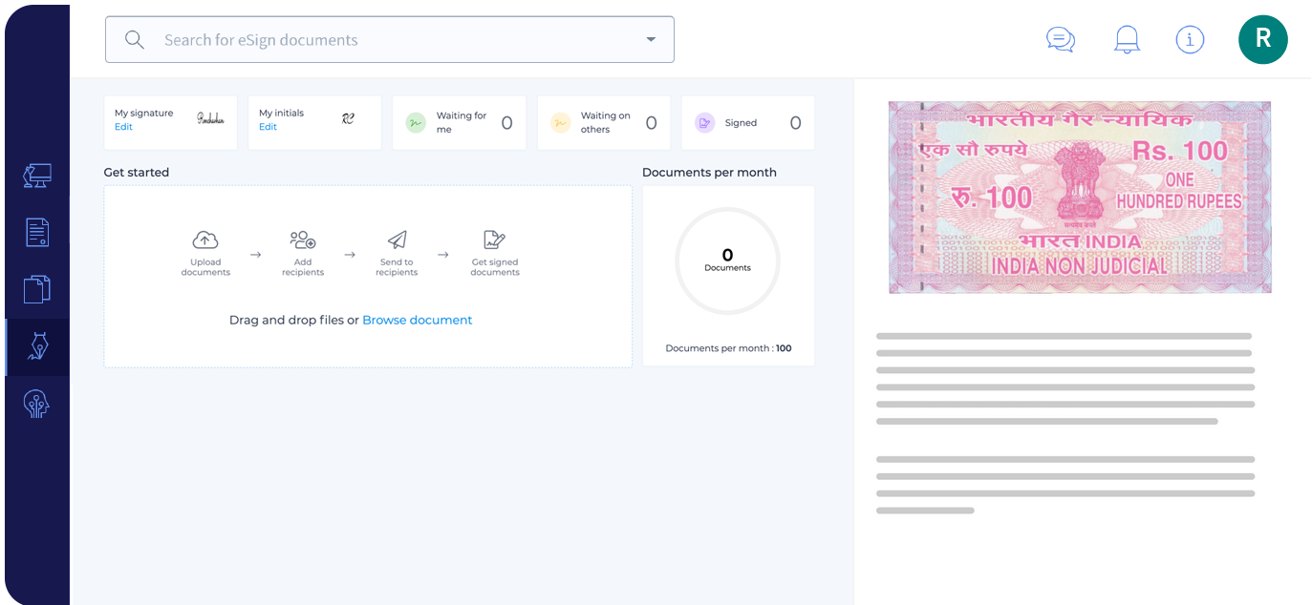Click the Get signed documents icon
The height and width of the screenshot is (605, 1312).
point(494,240)
